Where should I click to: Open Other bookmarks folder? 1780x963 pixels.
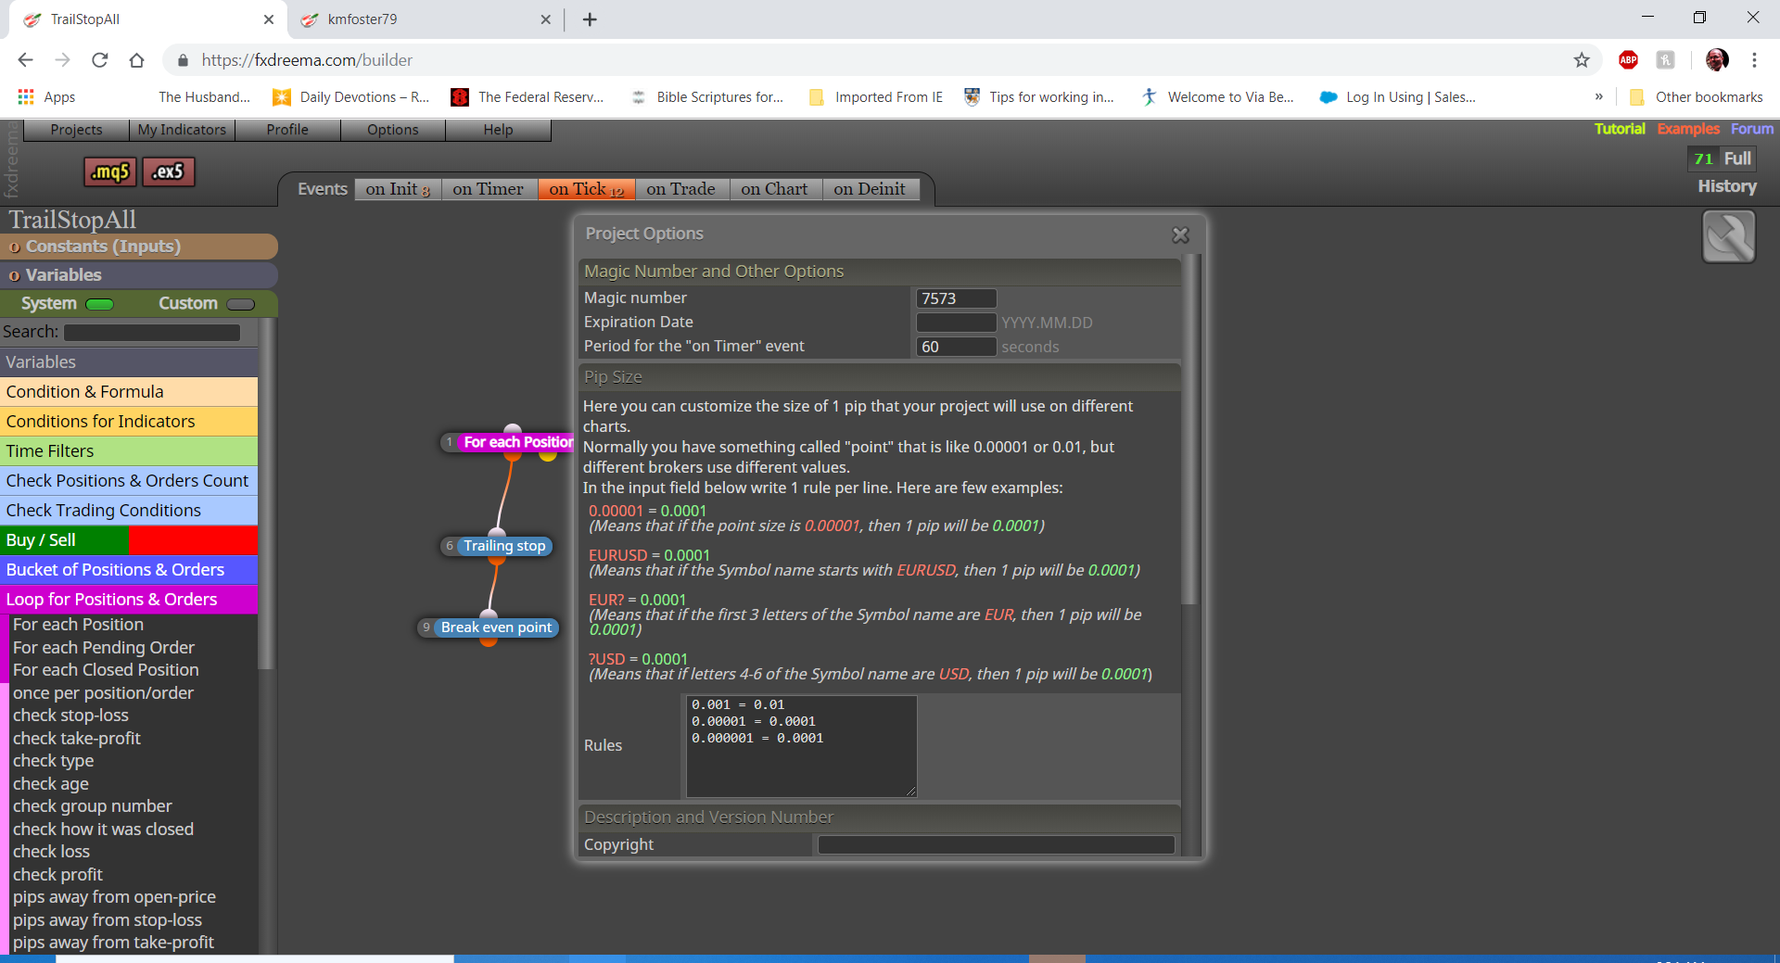point(1697,97)
